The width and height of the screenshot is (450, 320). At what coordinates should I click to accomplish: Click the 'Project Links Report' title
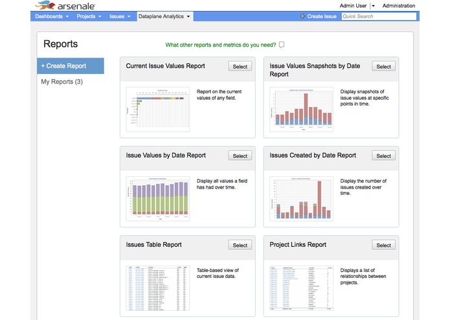coord(298,244)
